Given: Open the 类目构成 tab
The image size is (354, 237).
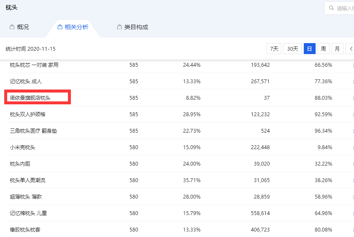Looking at the screenshot, I should 136,27.
